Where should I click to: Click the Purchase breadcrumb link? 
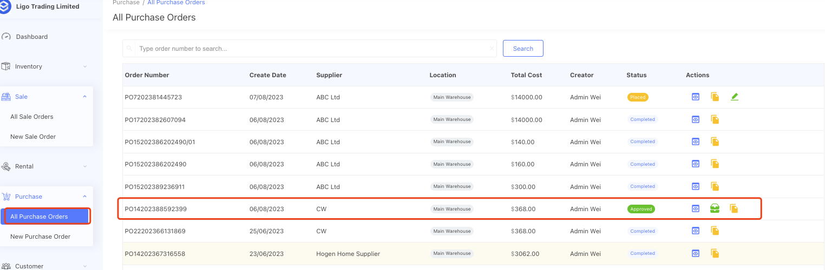(126, 3)
